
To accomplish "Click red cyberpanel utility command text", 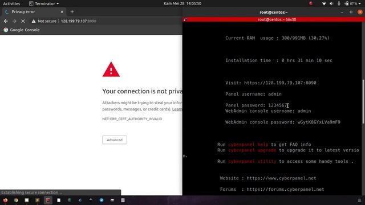I will coord(252,161).
